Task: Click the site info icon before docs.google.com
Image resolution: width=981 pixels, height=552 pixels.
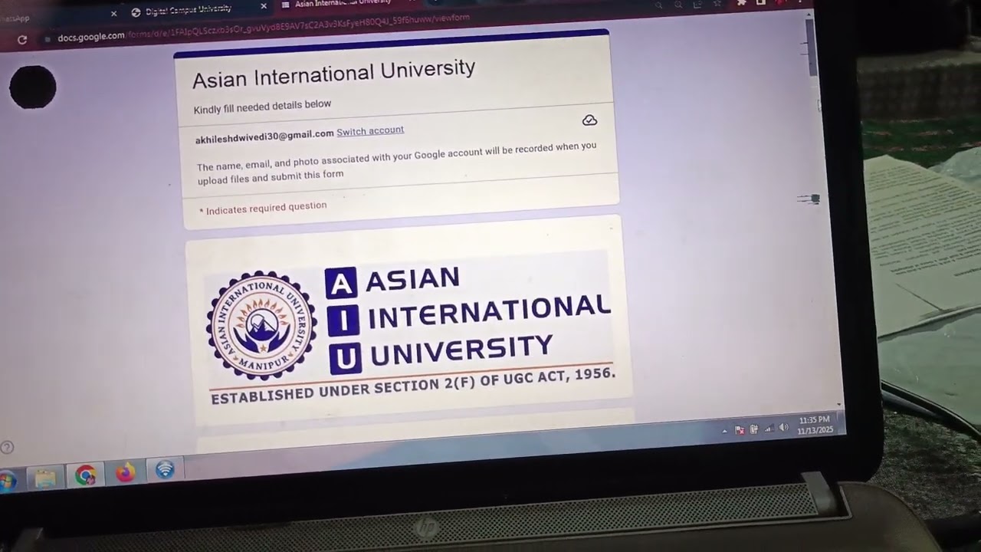Action: pos(48,39)
